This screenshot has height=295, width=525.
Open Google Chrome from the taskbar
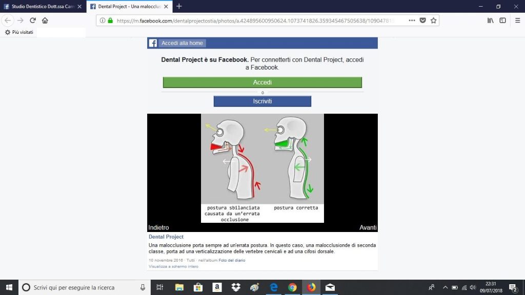[292, 287]
